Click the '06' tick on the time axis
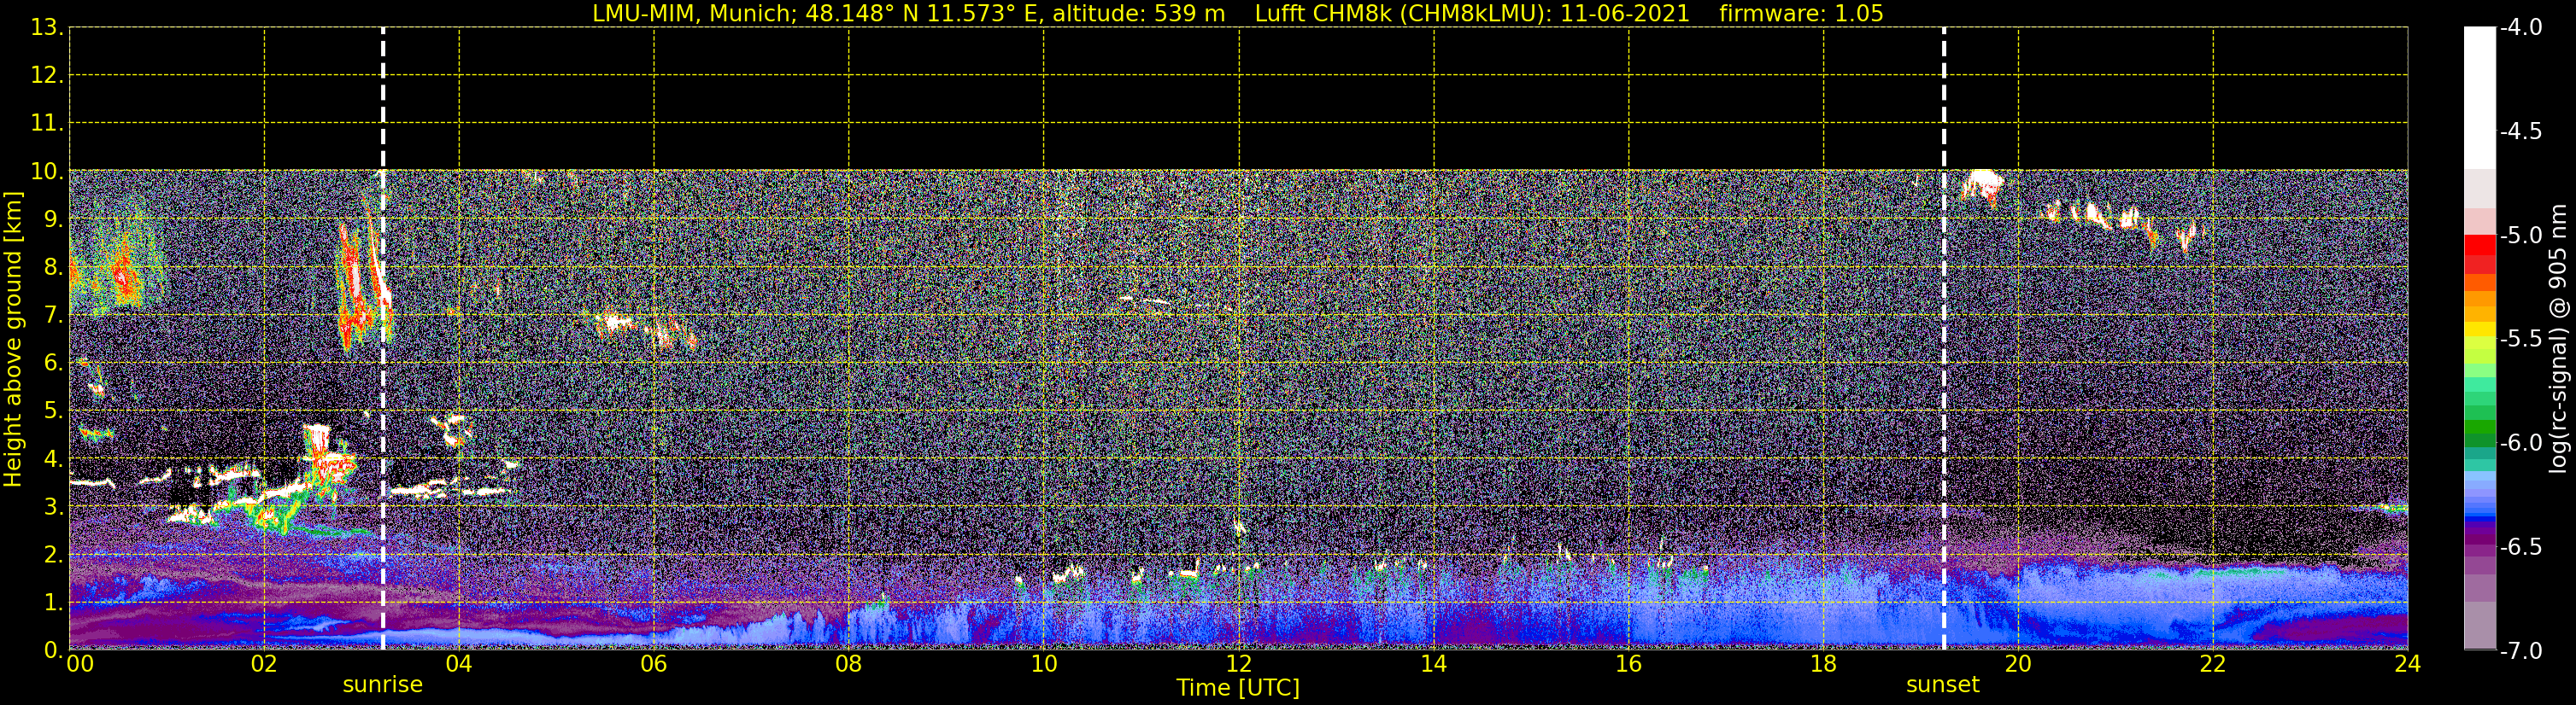This screenshot has height=705, width=2576. (654, 664)
